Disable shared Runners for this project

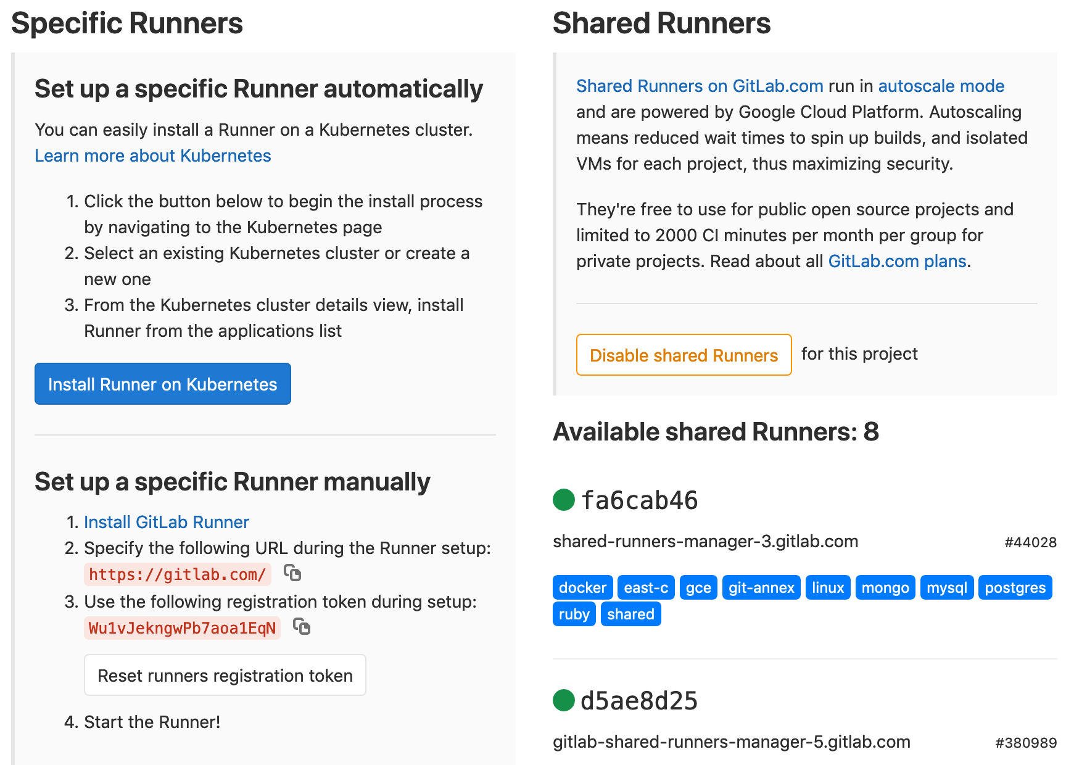click(x=684, y=355)
